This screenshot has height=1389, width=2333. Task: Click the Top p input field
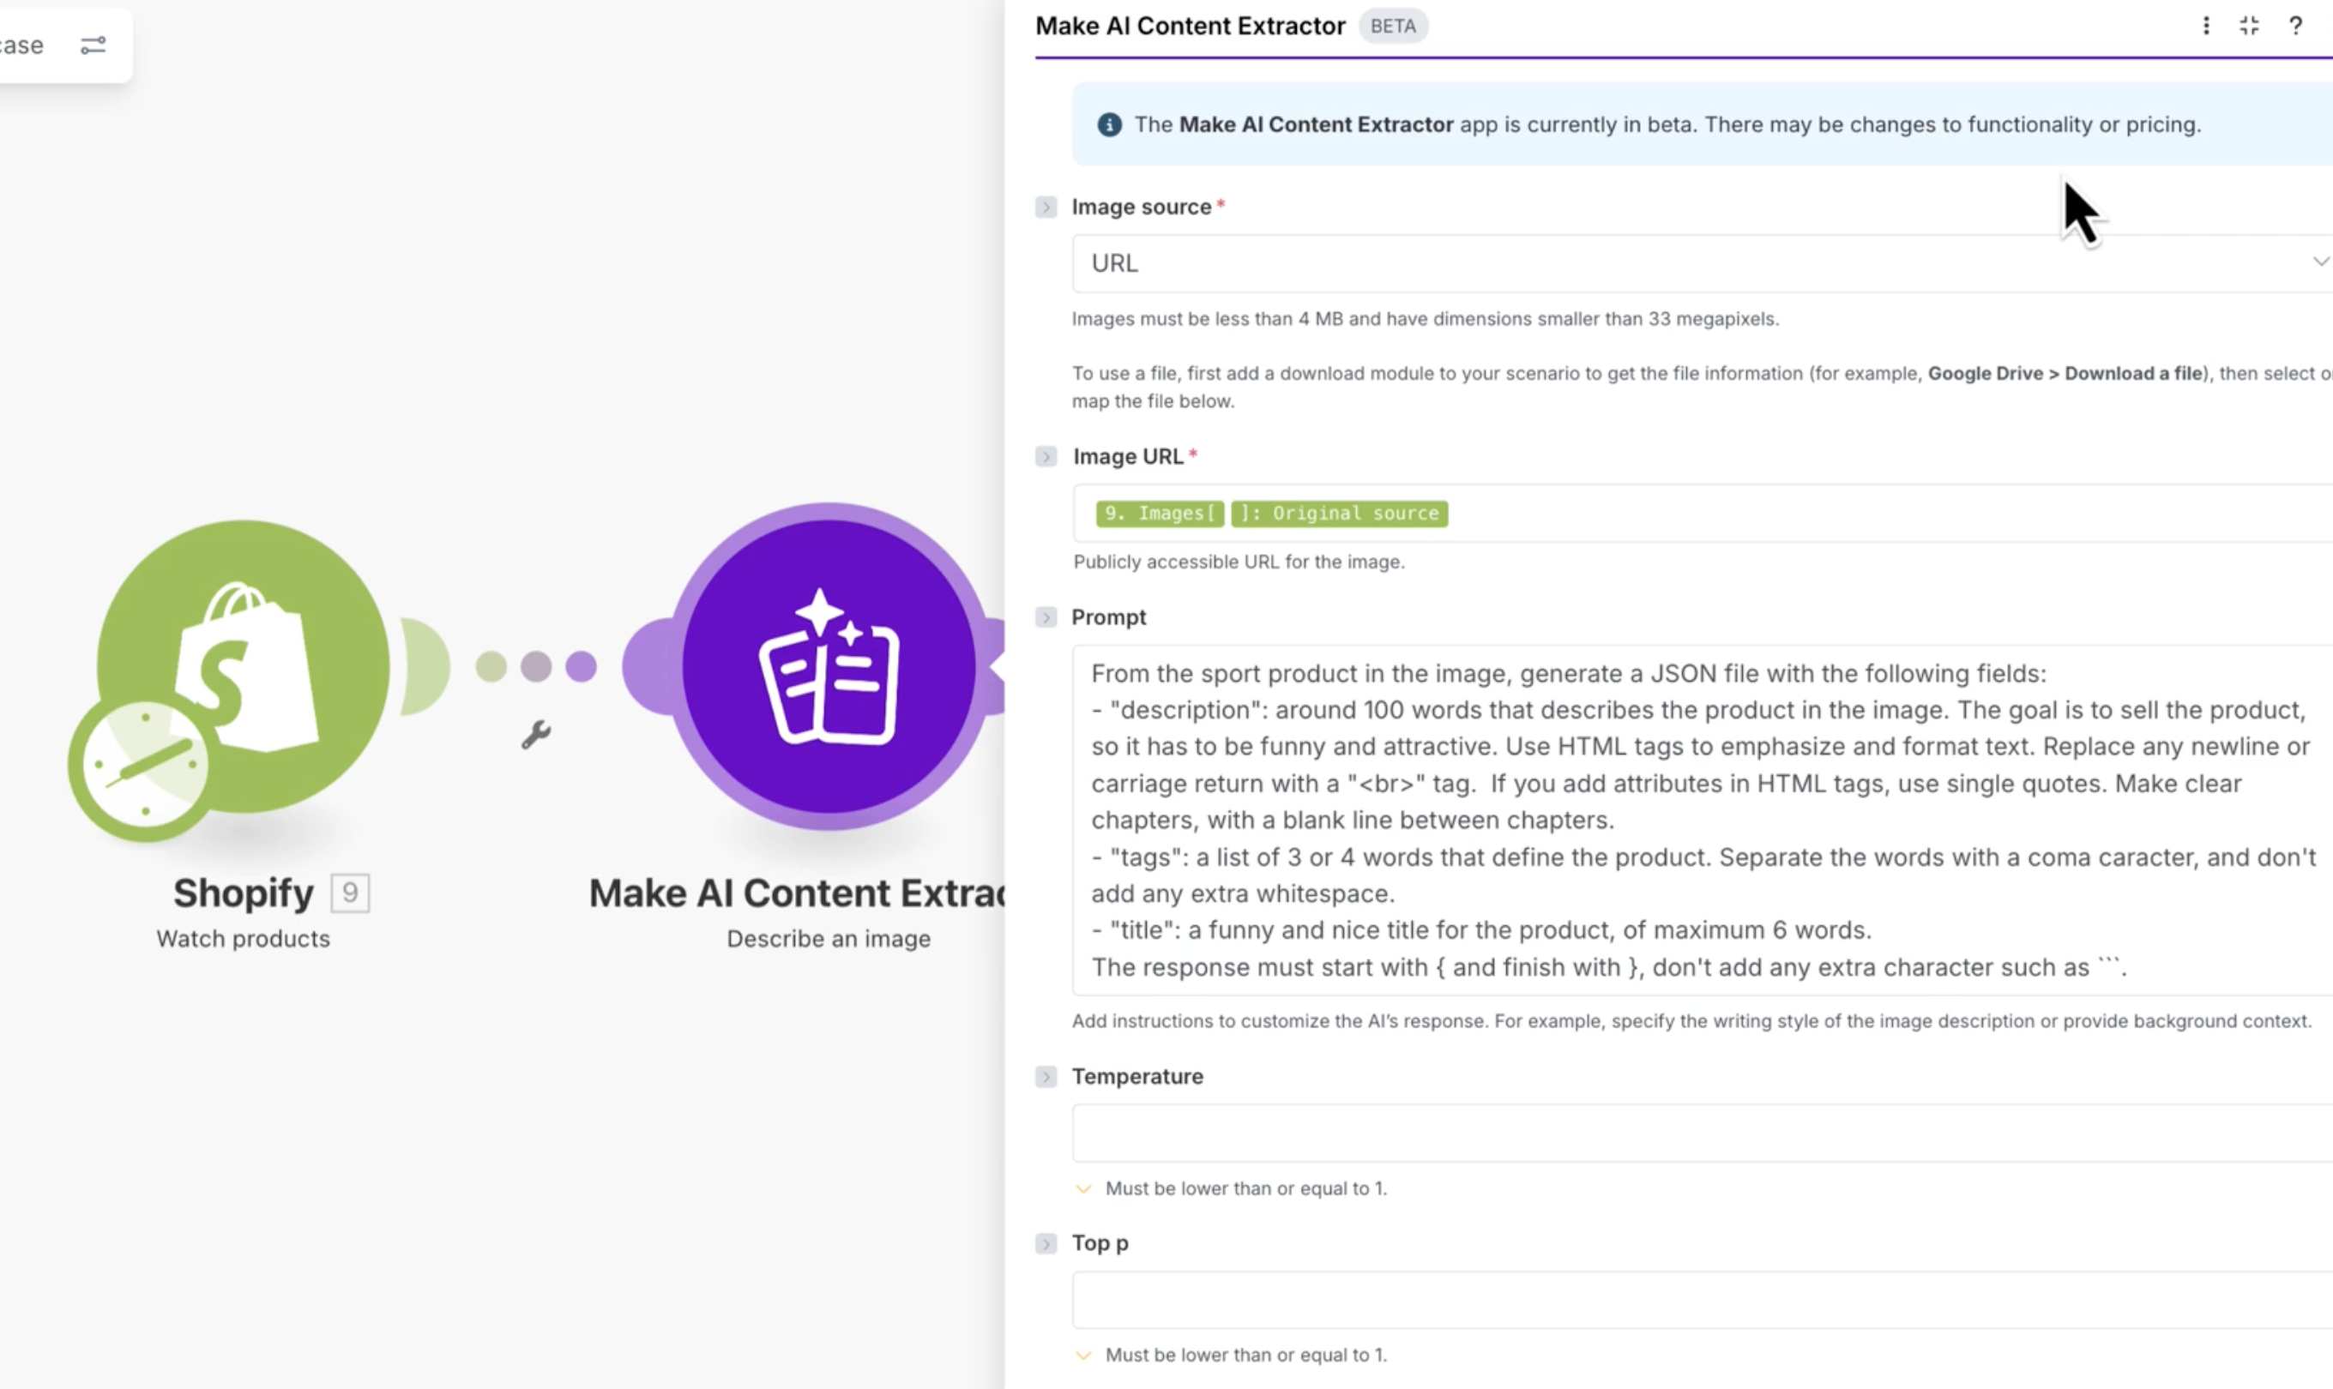pyautogui.click(x=1702, y=1299)
